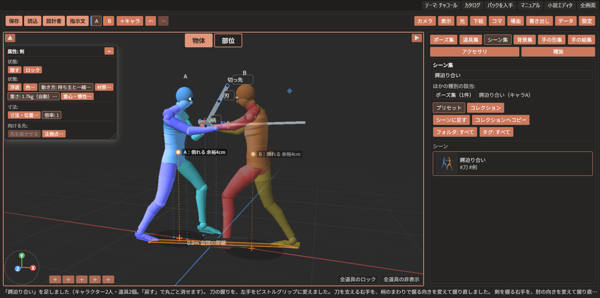Open the ポーズ集 tab

pos(443,40)
